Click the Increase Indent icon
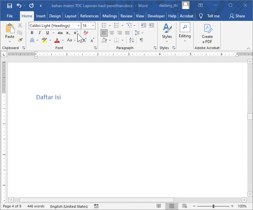This screenshot has width=253, height=210. point(151,25)
